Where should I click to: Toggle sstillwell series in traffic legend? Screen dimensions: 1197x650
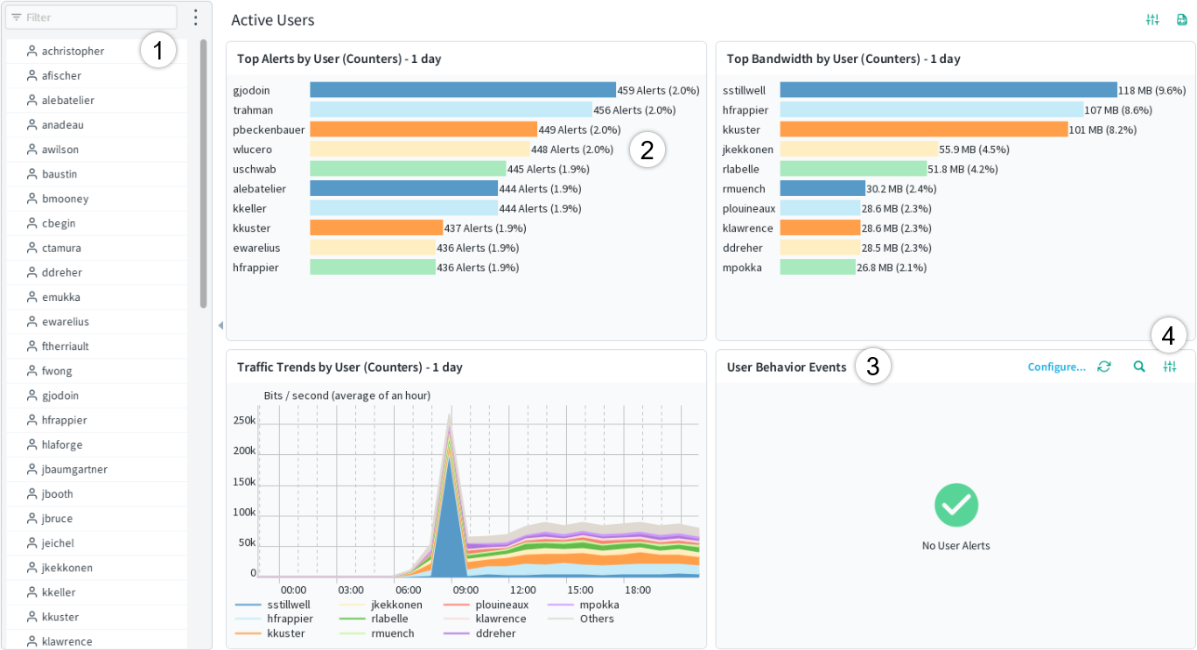click(x=273, y=605)
